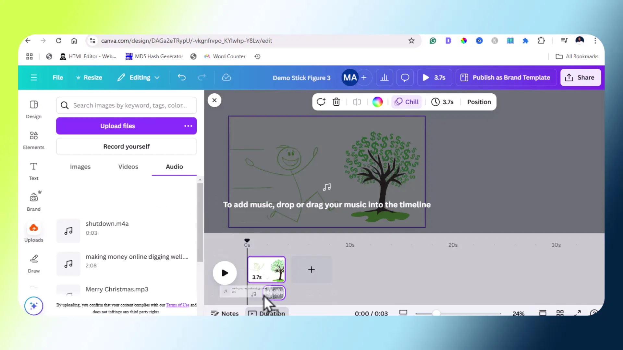Screen dimensions: 623x350
Task: Open Canva magic assistant sparkle button
Action: tap(34, 306)
